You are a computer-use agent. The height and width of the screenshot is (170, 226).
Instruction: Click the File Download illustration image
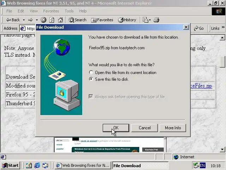[x=61, y=75]
